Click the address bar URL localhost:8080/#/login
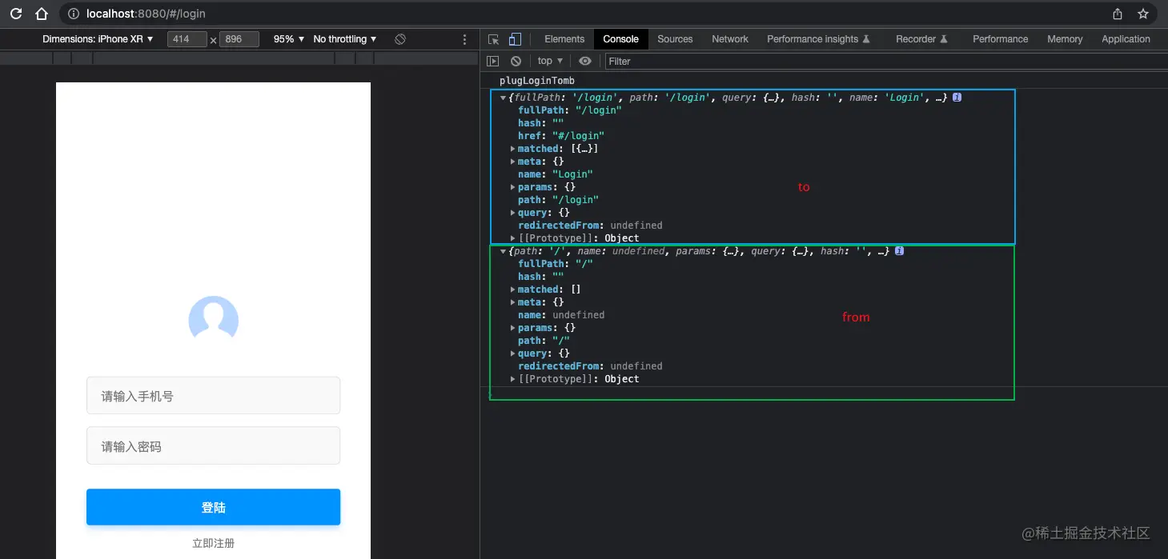 tap(146, 14)
